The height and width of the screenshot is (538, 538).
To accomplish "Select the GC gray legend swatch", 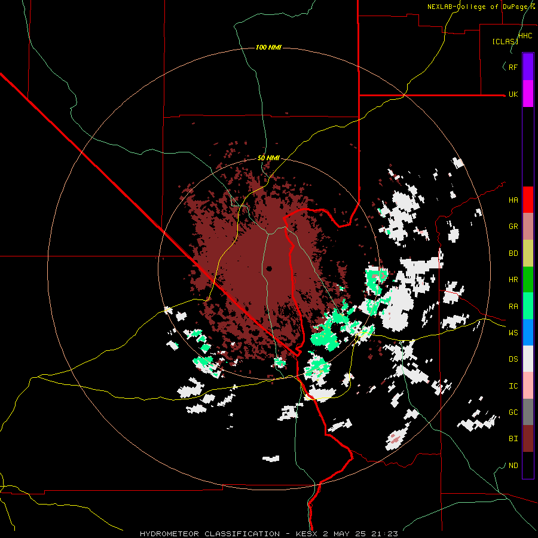I will pyautogui.click(x=528, y=412).
